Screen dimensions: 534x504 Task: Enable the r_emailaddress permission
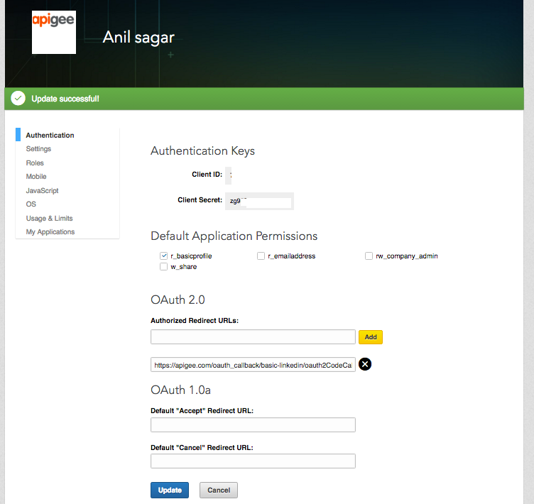pos(261,256)
